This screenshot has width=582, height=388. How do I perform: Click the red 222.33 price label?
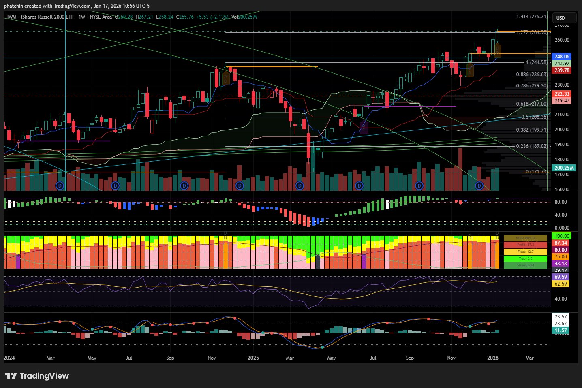coord(562,94)
